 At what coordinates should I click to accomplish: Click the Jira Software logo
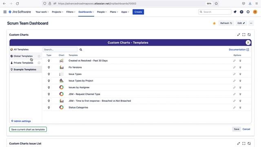[20, 12]
